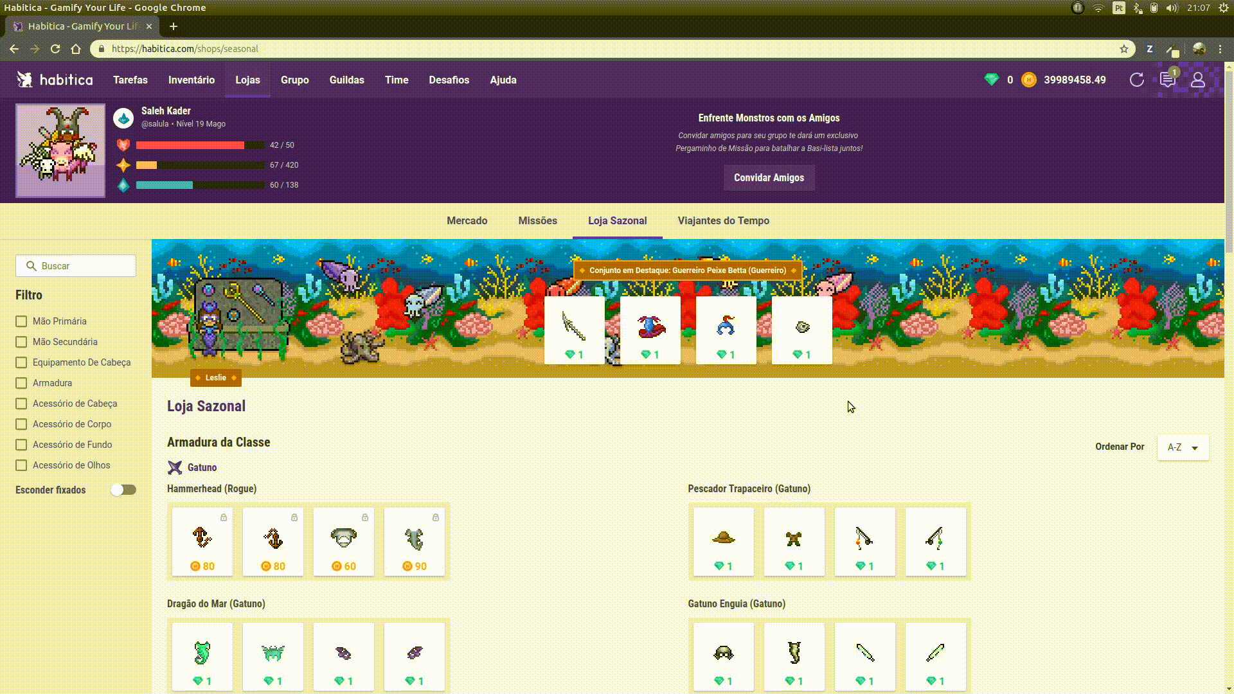The image size is (1234, 694).
Task: Open the Desafios menu
Action: point(449,80)
